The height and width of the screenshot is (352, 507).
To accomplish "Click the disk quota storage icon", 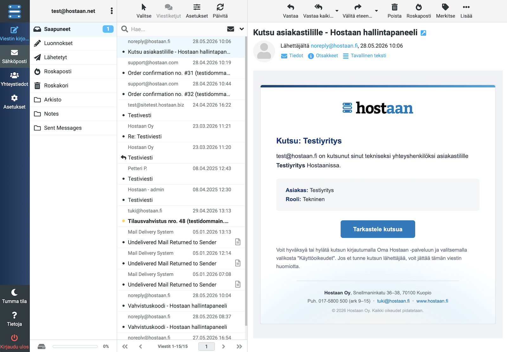I will (x=42, y=347).
